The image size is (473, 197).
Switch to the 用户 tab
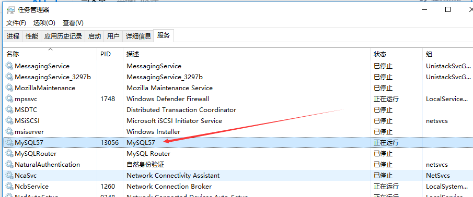(x=113, y=36)
